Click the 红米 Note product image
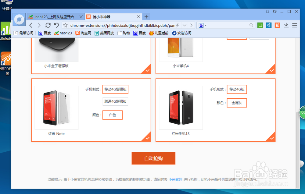Viewport: 305px width, 194px height. pyautogui.click(x=56, y=108)
